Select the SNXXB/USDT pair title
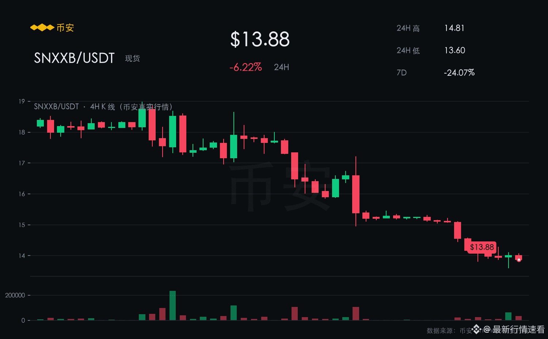The image size is (548, 339). (x=74, y=58)
